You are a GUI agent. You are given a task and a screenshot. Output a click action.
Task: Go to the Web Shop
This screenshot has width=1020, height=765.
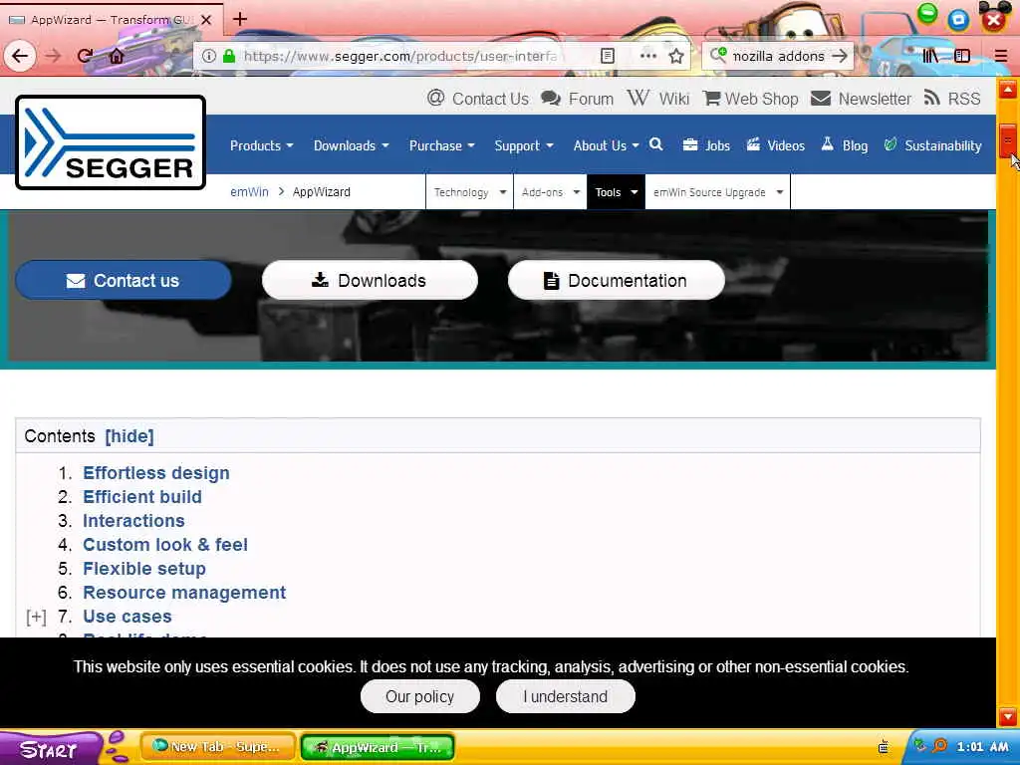pyautogui.click(x=751, y=99)
